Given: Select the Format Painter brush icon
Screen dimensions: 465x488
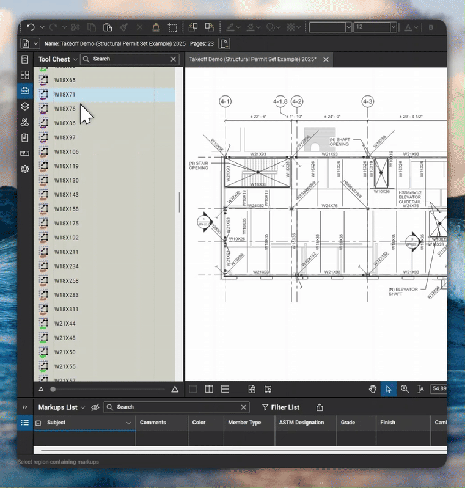Looking at the screenshot, I should [124, 27].
